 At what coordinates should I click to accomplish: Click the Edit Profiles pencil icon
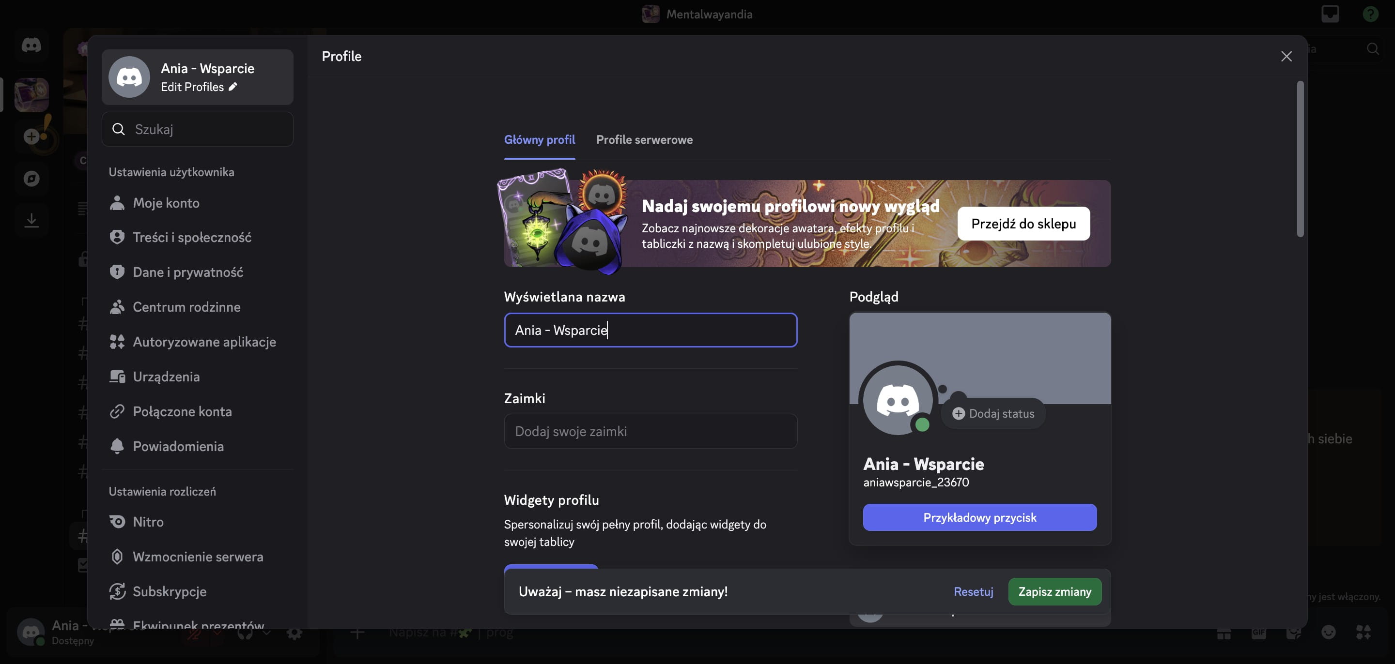[x=233, y=87]
